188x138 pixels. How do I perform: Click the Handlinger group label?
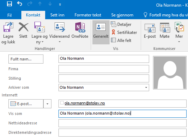click(x=45, y=49)
